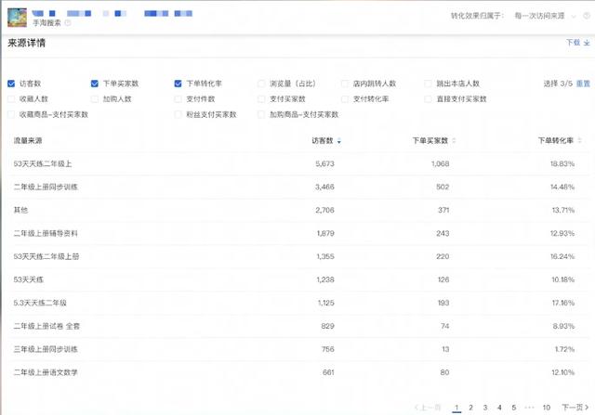
Task: Go to page 5
Action: coord(514,408)
